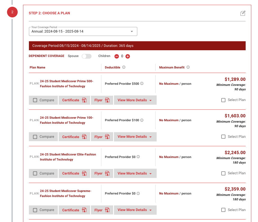This screenshot has width=258, height=222.
Task: Download Certificate for the Elite plan
Action: [74, 173]
